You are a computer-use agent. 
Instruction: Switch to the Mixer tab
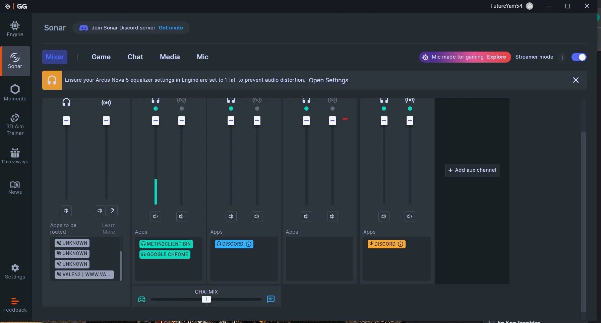pyautogui.click(x=55, y=57)
